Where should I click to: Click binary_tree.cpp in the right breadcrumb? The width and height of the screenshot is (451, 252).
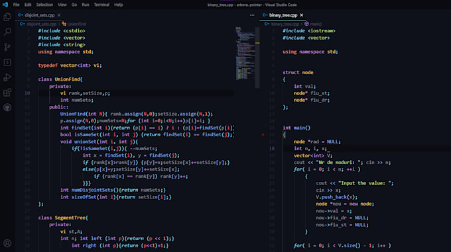coord(285,24)
